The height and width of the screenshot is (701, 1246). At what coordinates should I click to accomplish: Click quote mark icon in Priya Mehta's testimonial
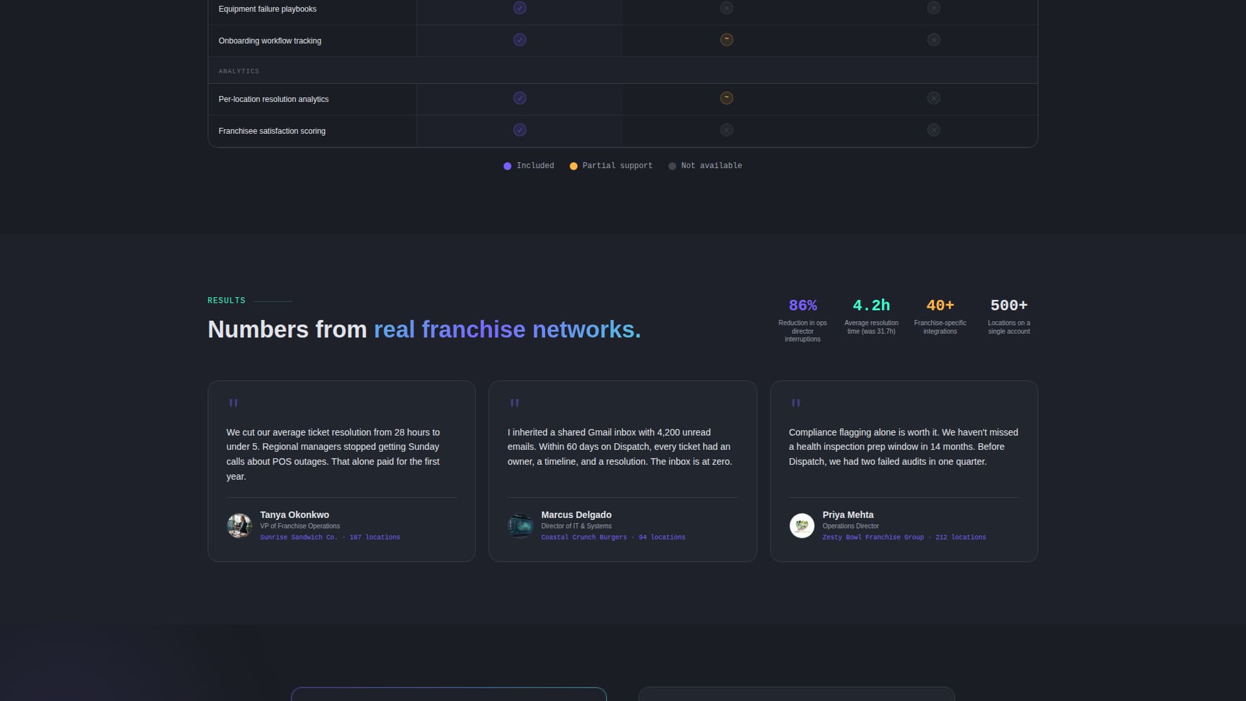point(796,403)
